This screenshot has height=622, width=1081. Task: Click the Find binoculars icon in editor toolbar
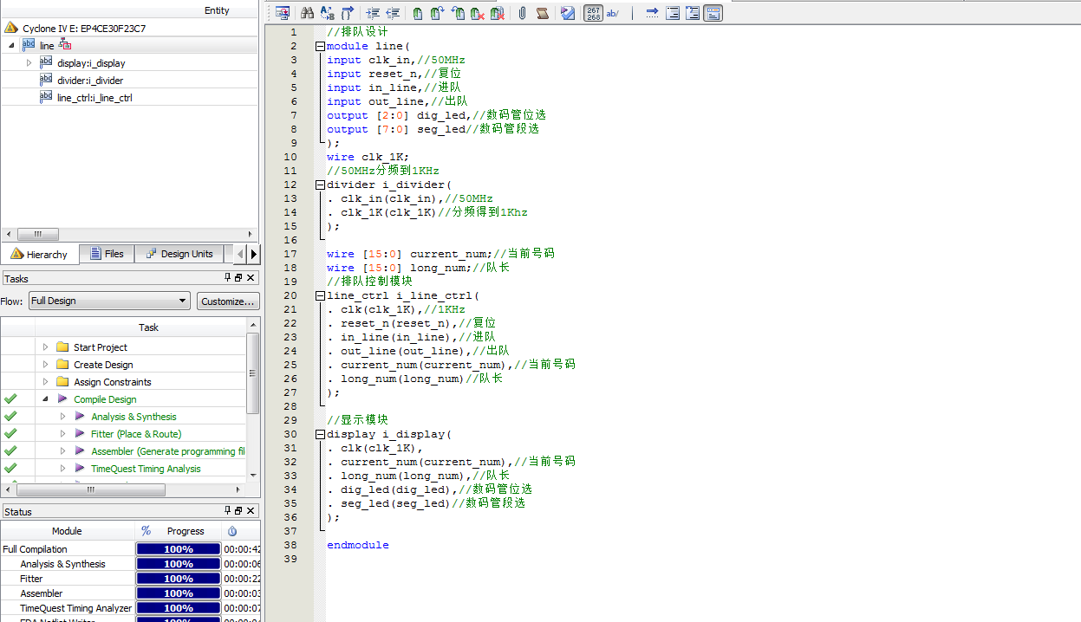[307, 13]
